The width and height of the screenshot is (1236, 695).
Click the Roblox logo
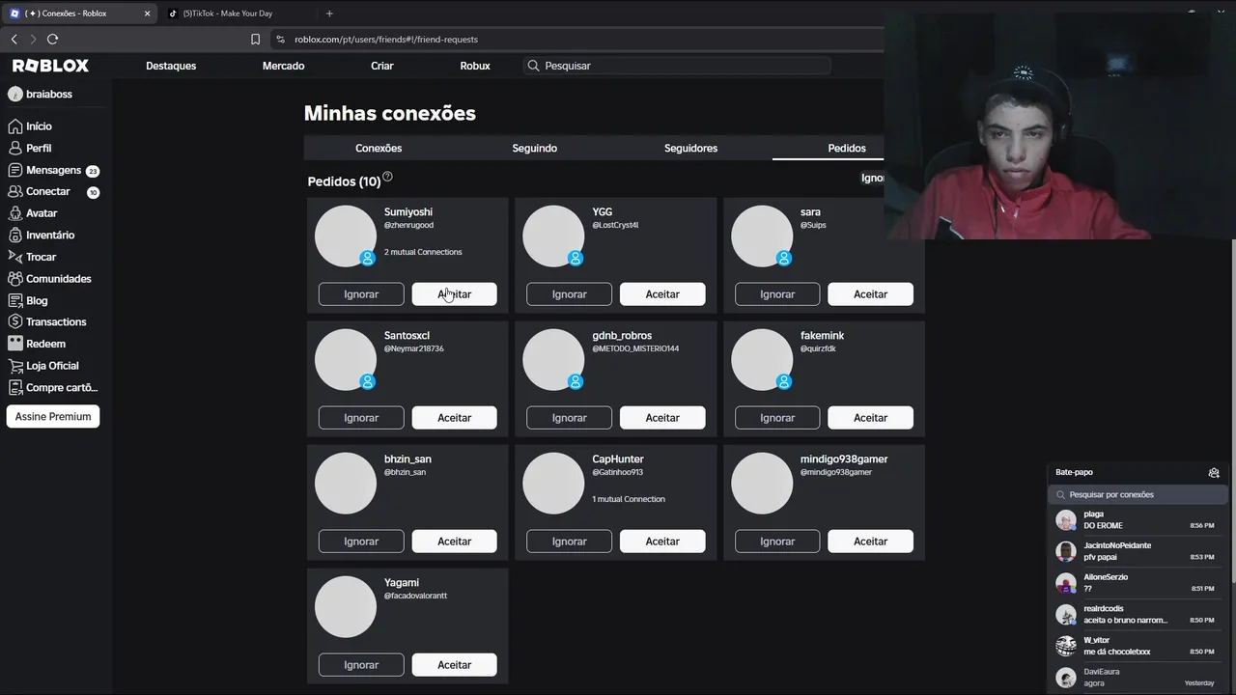[50, 66]
